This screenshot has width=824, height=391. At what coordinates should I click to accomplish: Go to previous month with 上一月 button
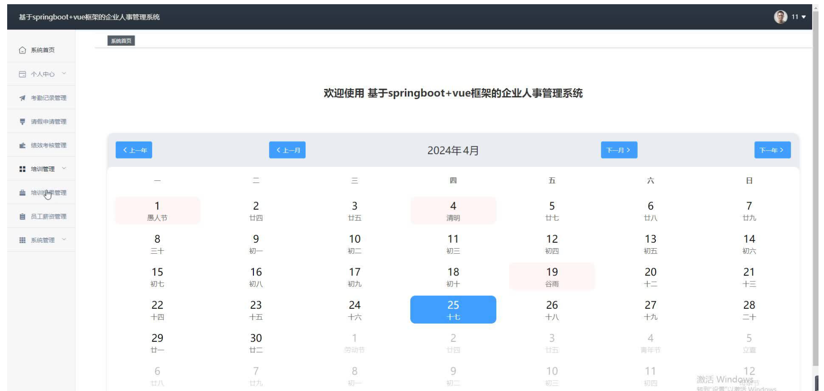tap(287, 150)
